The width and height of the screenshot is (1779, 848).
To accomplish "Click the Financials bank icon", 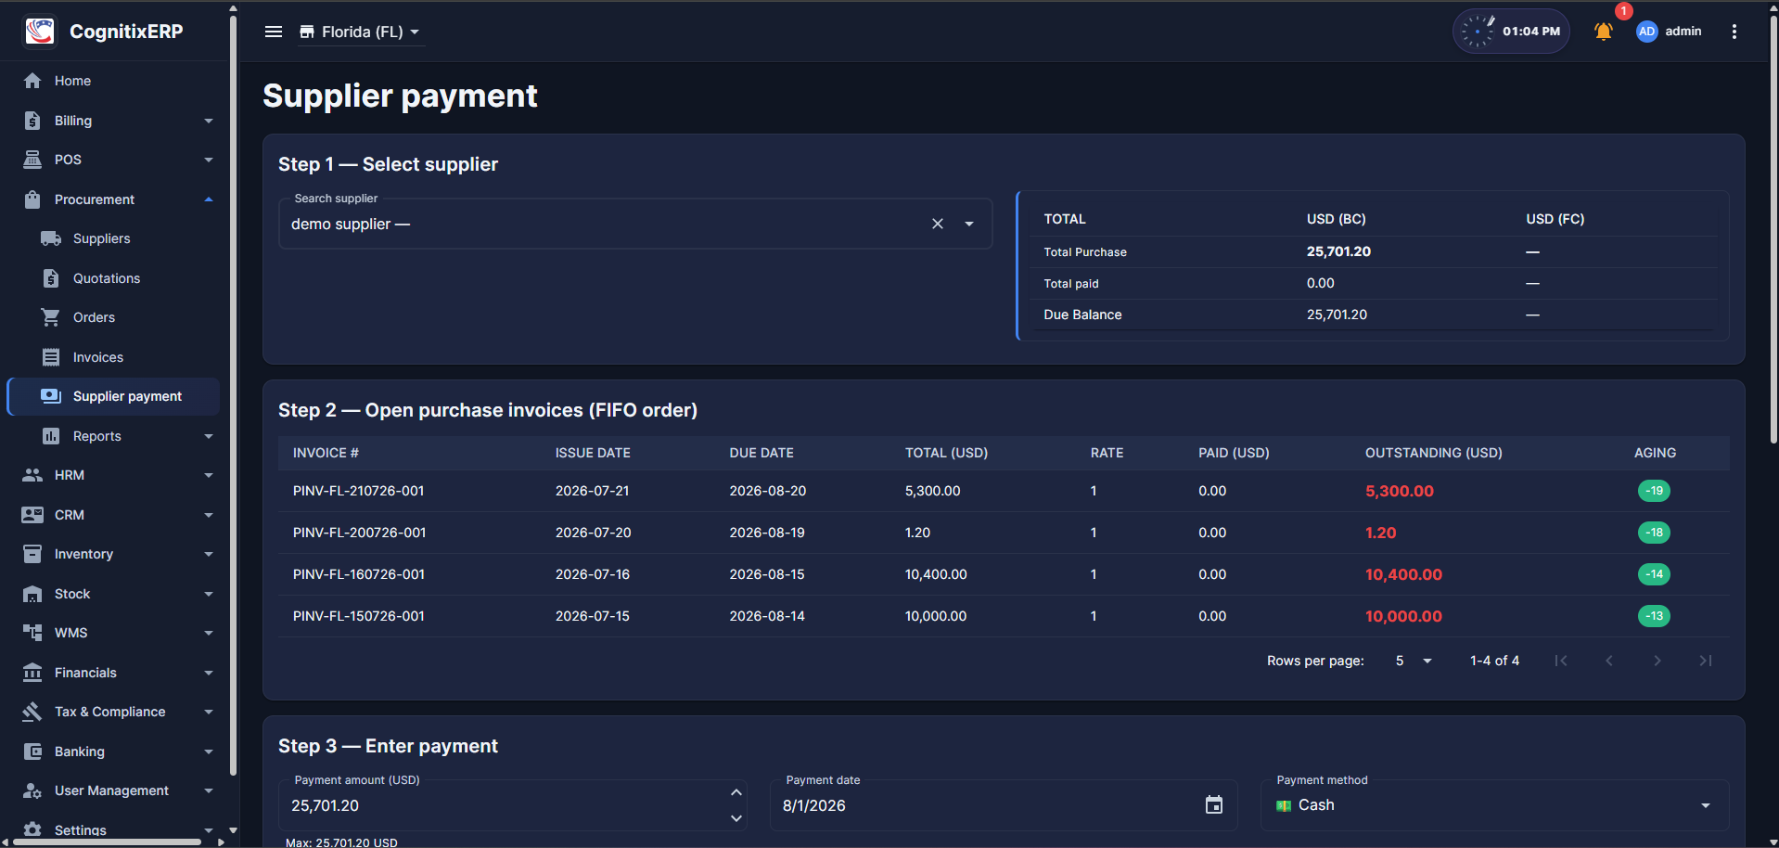I will 32,673.
